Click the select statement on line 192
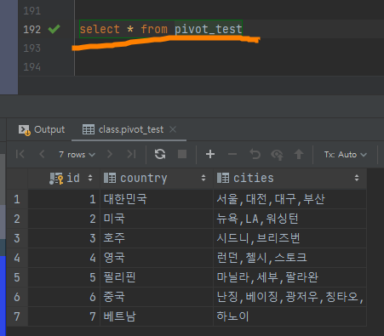 tap(161, 29)
